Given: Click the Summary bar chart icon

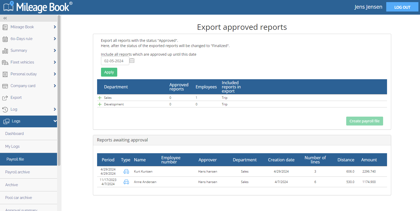Looking at the screenshot, I should coord(5,51).
